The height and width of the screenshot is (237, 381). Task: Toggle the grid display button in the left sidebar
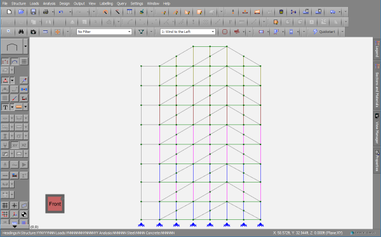(x=5, y=205)
